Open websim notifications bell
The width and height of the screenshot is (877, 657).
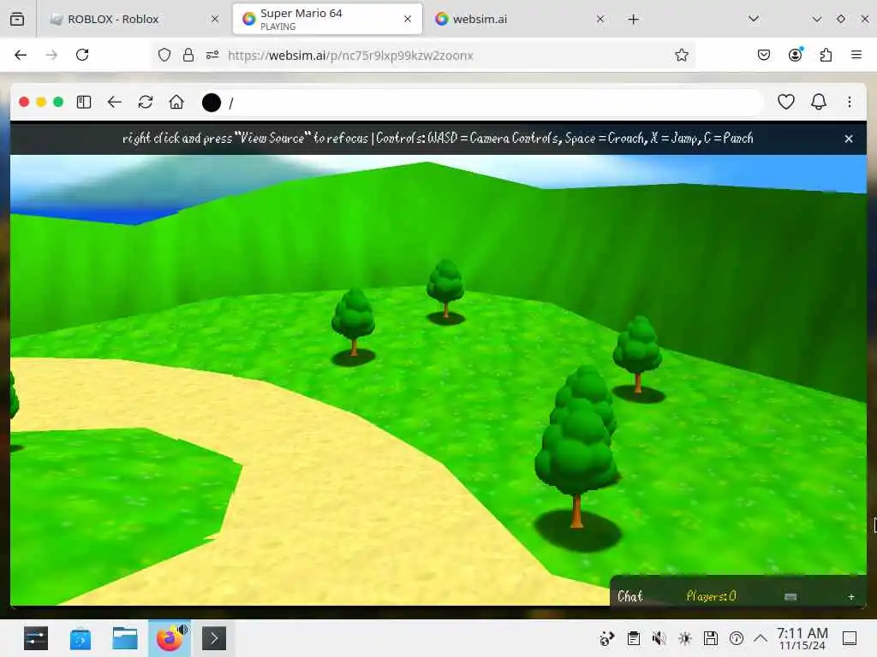(x=819, y=102)
